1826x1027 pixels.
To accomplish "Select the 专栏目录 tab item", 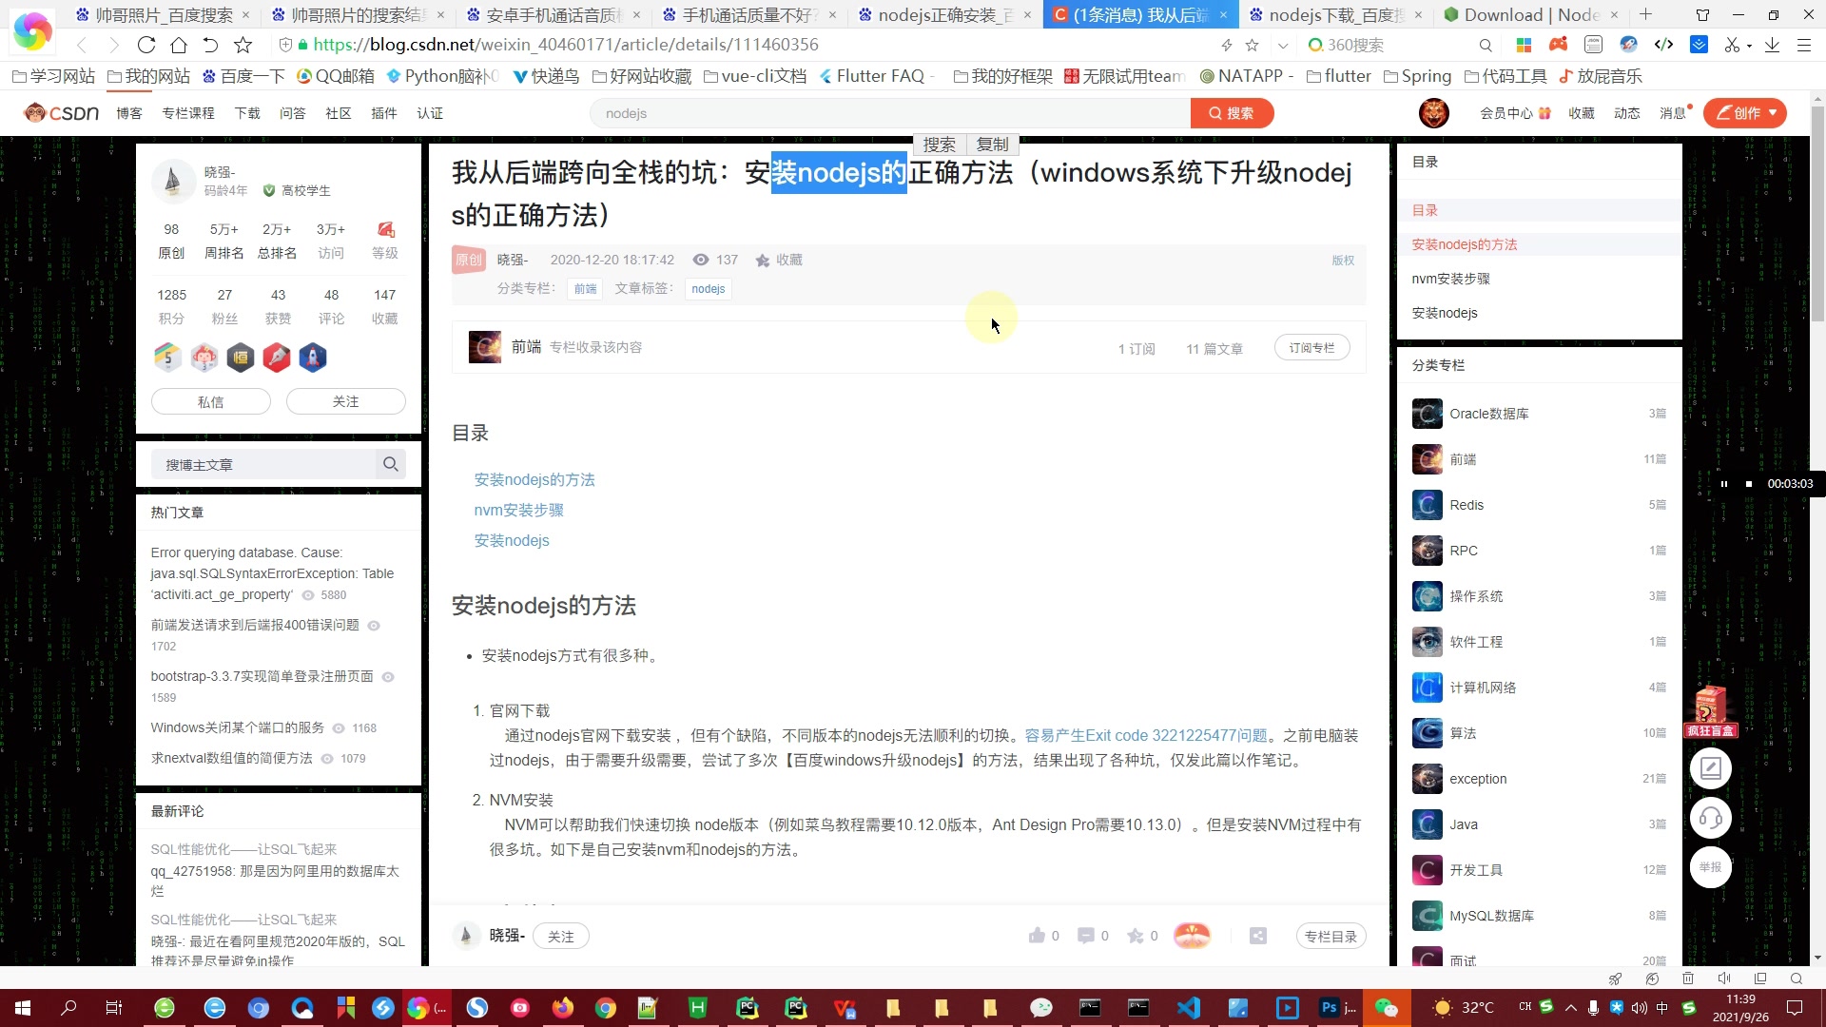I will coord(1328,936).
